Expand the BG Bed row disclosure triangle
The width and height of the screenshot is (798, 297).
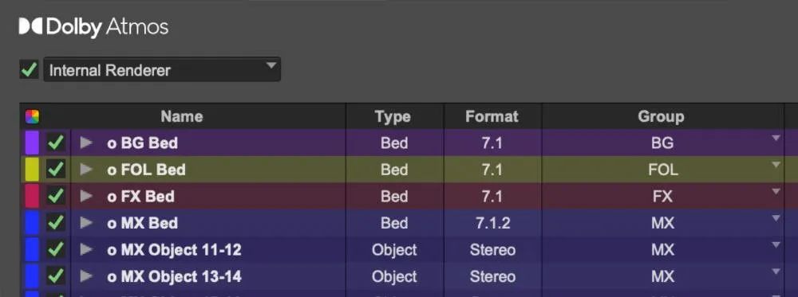click(x=86, y=143)
